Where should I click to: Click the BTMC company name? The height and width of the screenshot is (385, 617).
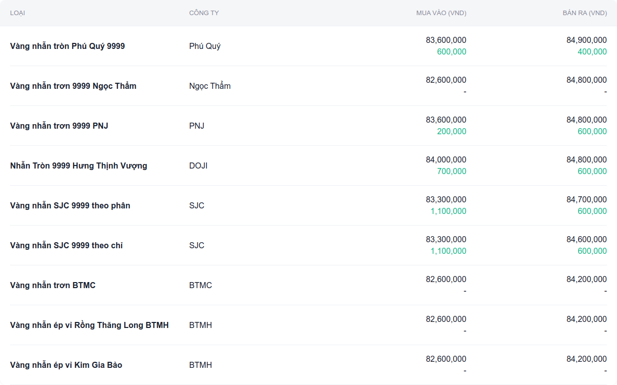coord(200,285)
